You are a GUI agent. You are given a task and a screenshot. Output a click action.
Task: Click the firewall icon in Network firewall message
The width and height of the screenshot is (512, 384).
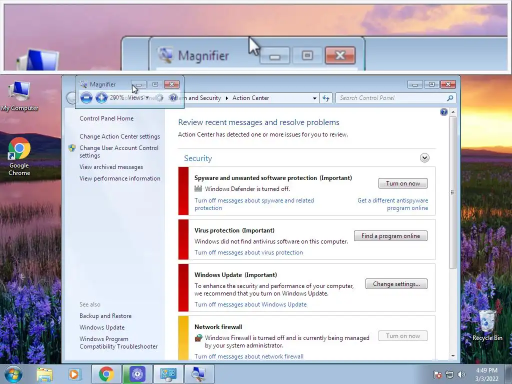198,338
